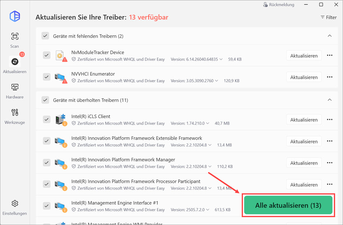Uncheck Framework Processor Participant checkbox
The image size is (343, 225).
click(47, 184)
